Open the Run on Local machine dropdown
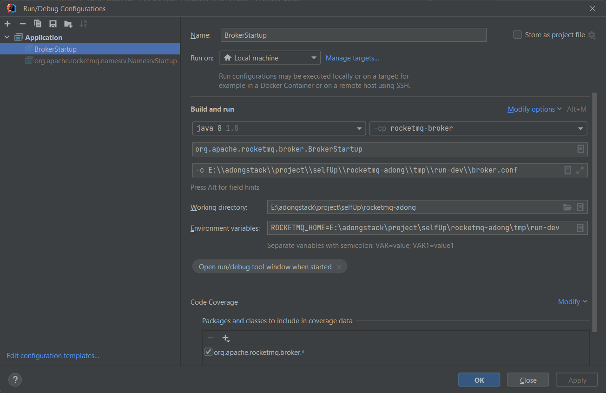The image size is (606, 393). click(x=270, y=58)
